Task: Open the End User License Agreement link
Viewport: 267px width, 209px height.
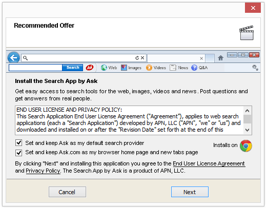Action: tap(209, 163)
